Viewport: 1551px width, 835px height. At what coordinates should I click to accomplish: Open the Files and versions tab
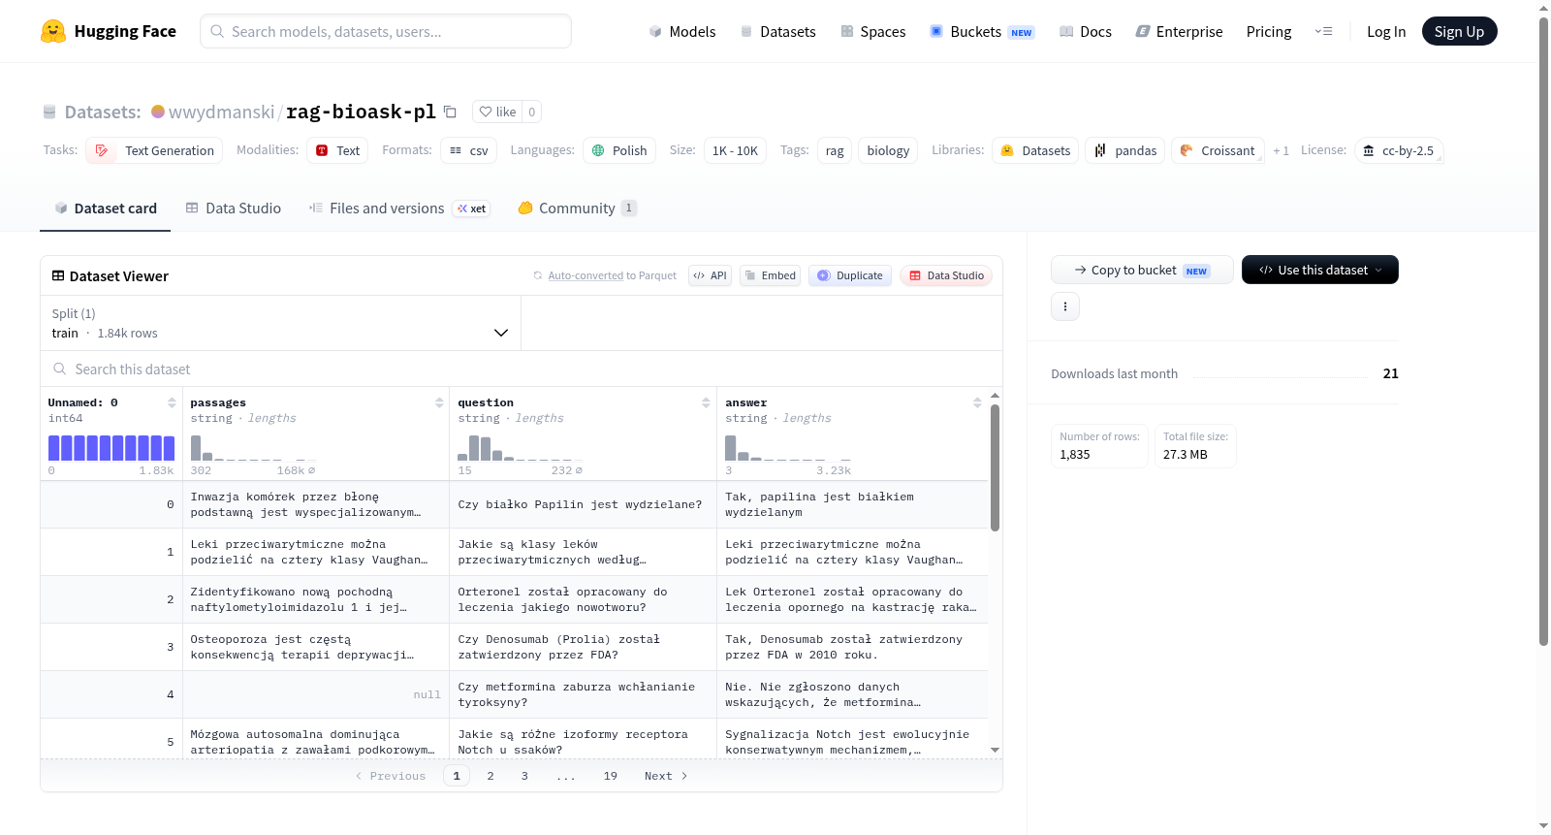pyautogui.click(x=399, y=208)
